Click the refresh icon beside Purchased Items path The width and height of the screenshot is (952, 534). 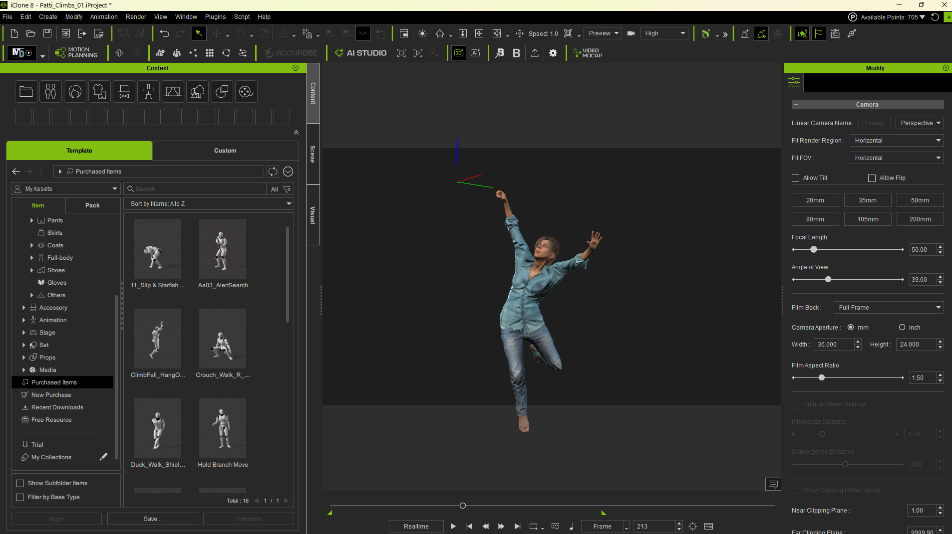[273, 172]
